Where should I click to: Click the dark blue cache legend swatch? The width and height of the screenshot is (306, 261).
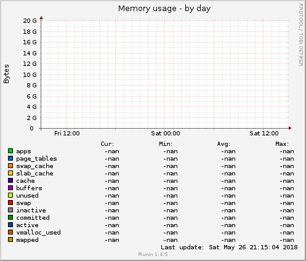click(10, 180)
